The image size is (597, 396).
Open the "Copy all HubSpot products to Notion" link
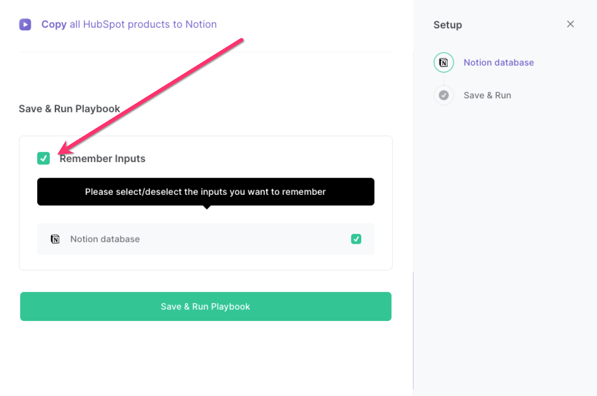[x=129, y=24]
